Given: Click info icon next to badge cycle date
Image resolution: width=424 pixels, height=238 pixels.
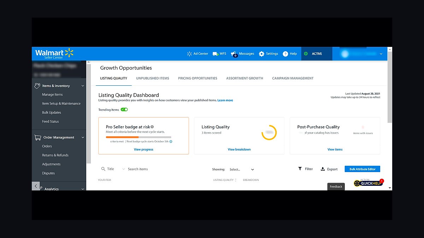Looking at the screenshot, I should [x=171, y=141].
